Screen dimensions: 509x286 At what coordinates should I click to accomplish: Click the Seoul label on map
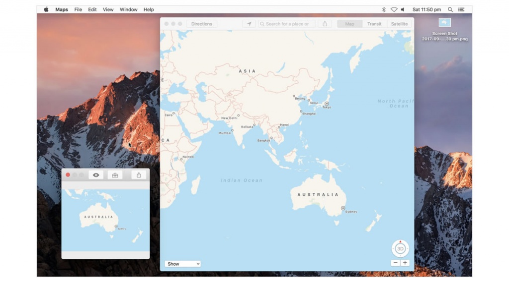tap(314, 103)
